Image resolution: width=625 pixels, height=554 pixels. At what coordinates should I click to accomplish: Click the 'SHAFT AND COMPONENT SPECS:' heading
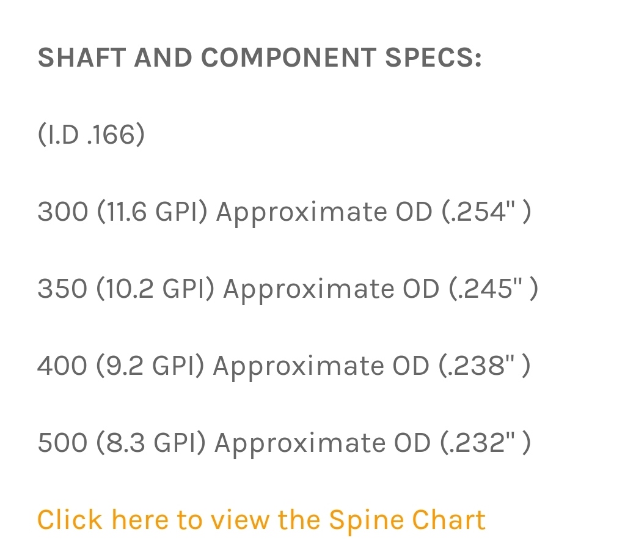point(260,57)
